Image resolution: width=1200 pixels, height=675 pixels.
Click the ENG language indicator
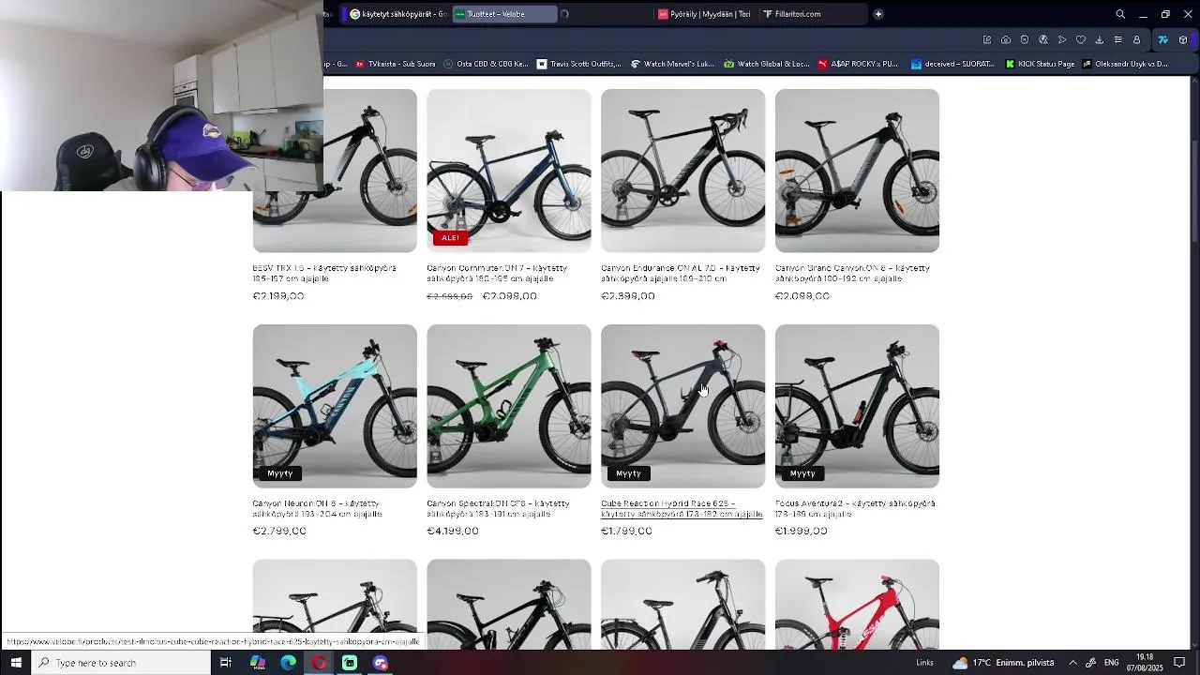pyautogui.click(x=1111, y=663)
